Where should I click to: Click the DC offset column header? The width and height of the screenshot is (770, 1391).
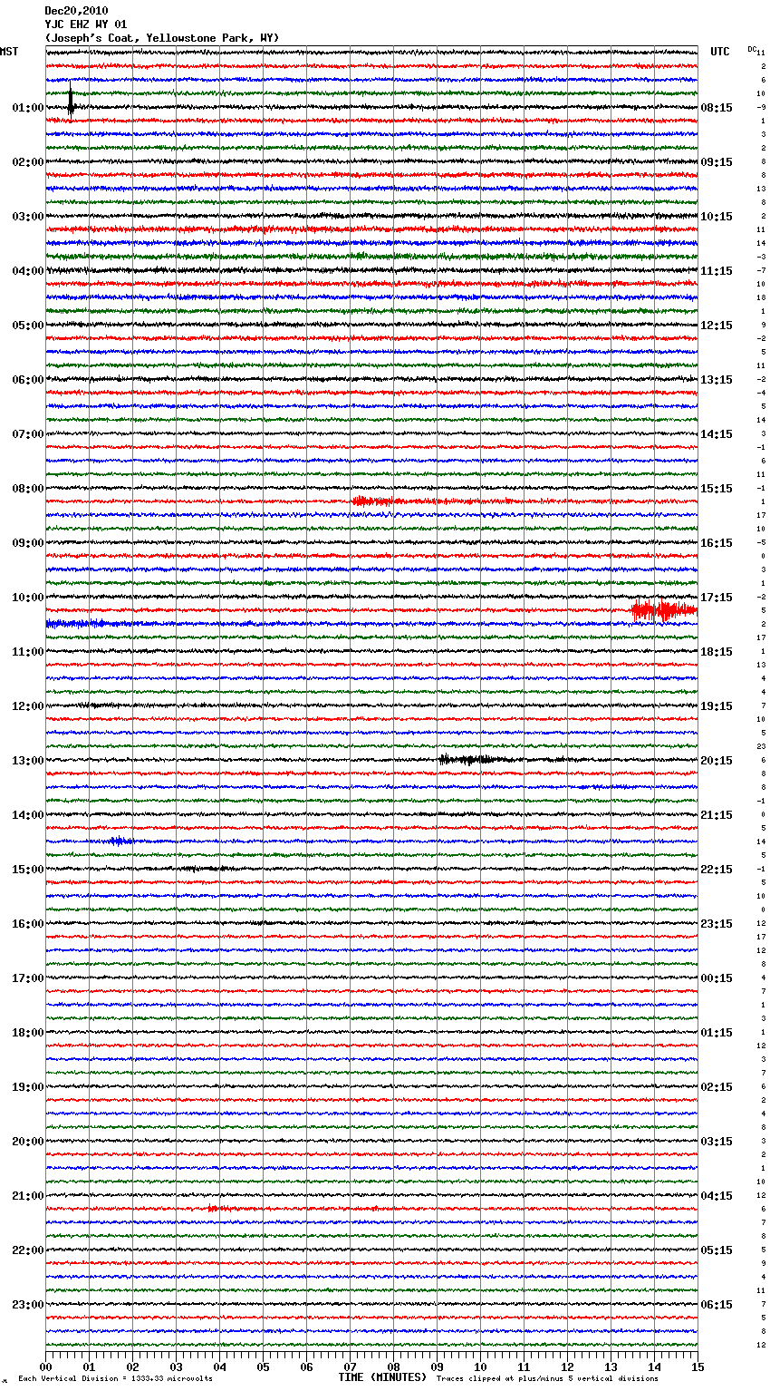point(752,49)
